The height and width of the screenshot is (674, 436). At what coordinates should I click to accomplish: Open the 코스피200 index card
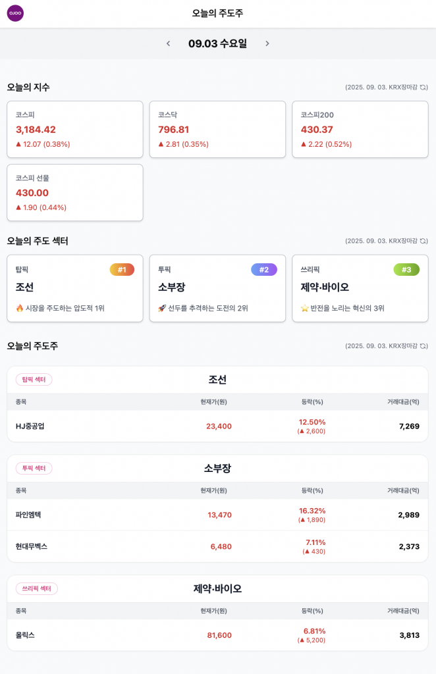(x=360, y=129)
